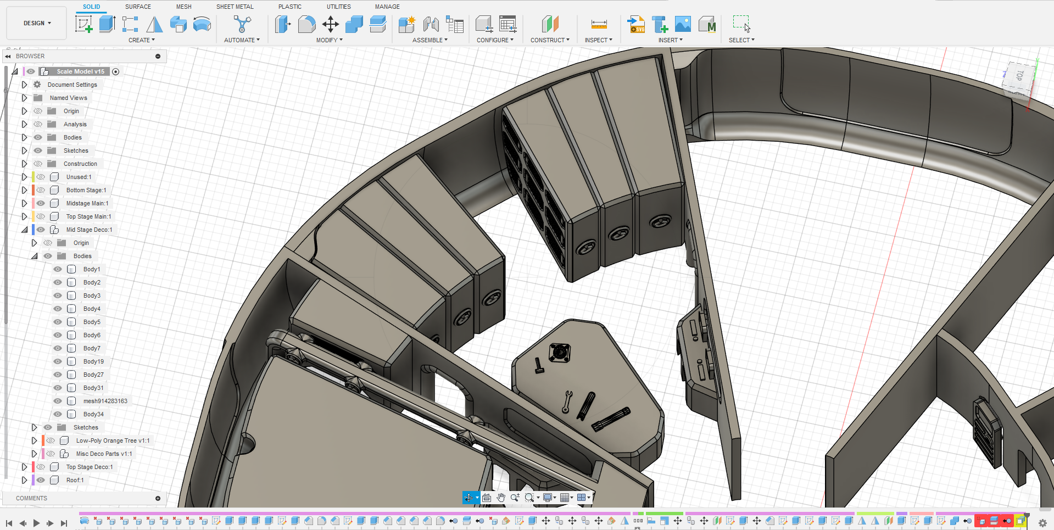Select the Fillet tool
Screen dimensions: 1054x530
pyautogui.click(x=306, y=24)
